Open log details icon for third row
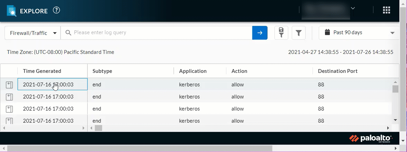Image resolution: width=407 pixels, height=152 pixels. point(9,109)
